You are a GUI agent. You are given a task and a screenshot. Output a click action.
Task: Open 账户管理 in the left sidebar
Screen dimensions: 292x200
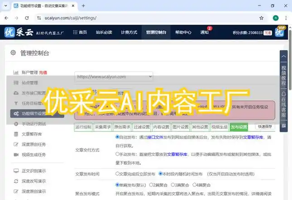(x=29, y=73)
